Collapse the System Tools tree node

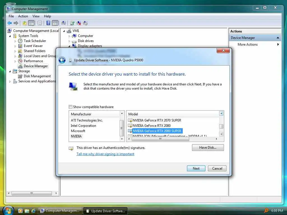click(10, 36)
